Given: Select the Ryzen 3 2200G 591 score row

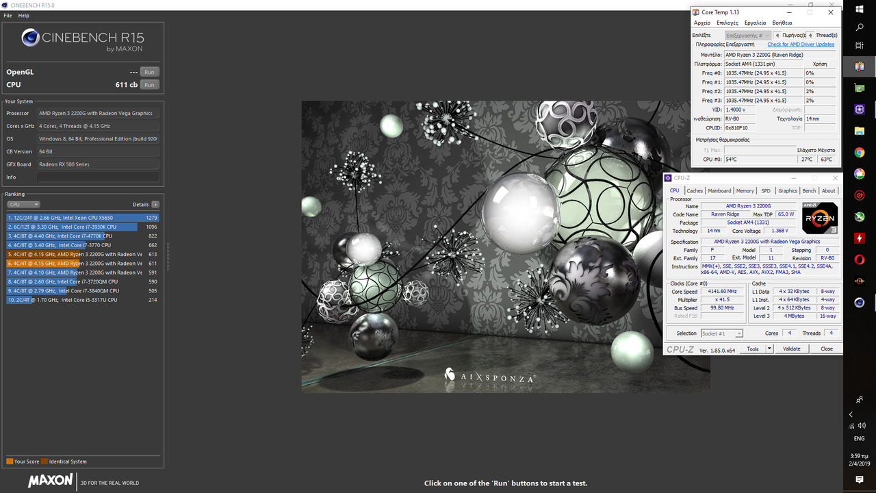Looking at the screenshot, I should (x=83, y=273).
